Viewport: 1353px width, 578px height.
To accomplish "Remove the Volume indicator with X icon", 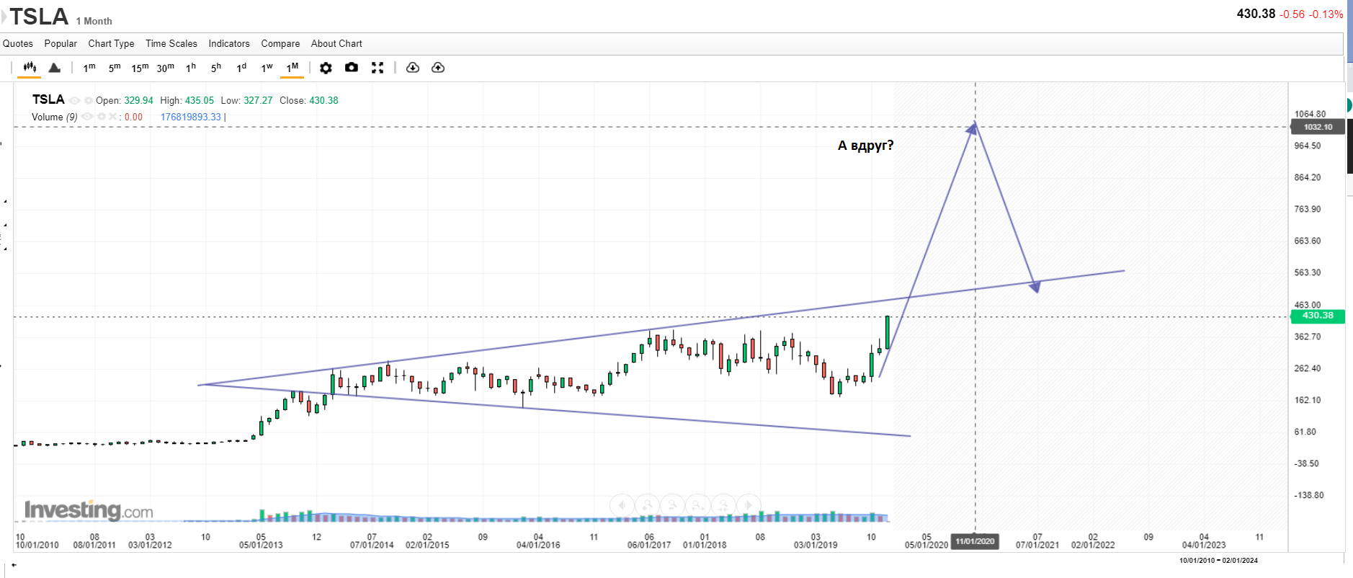I will point(112,117).
